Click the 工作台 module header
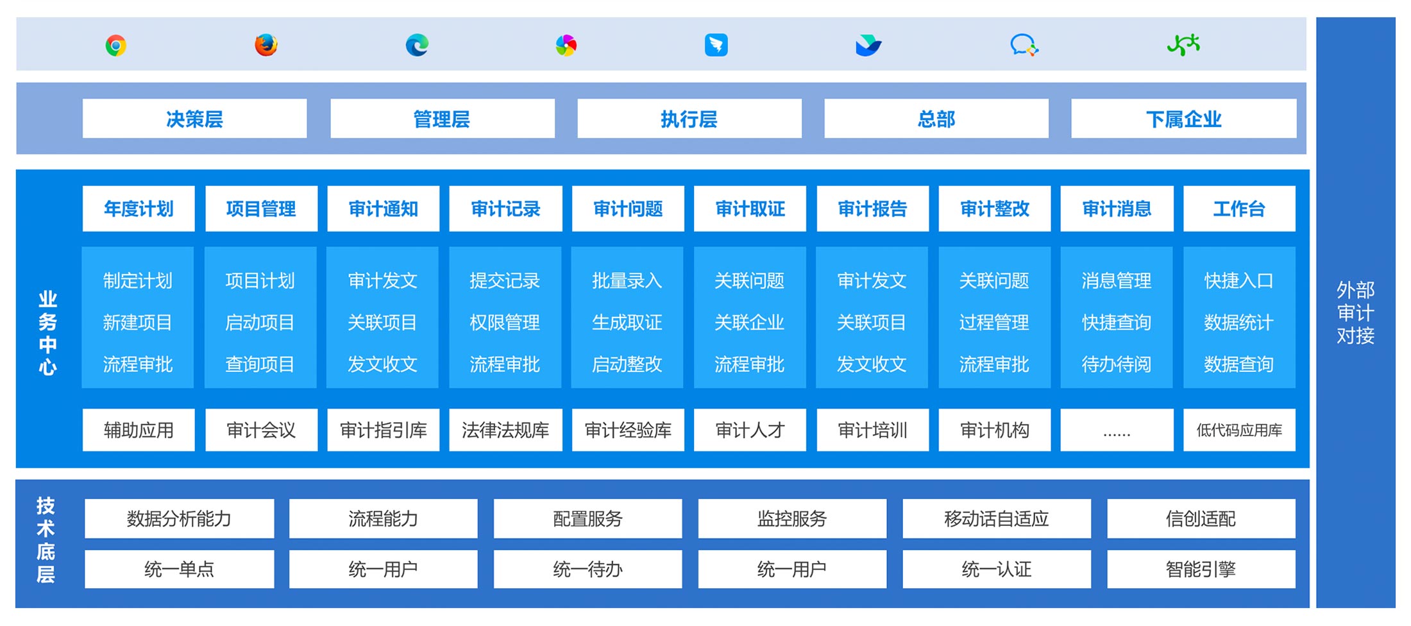This screenshot has width=1411, height=626. pyautogui.click(x=1239, y=208)
